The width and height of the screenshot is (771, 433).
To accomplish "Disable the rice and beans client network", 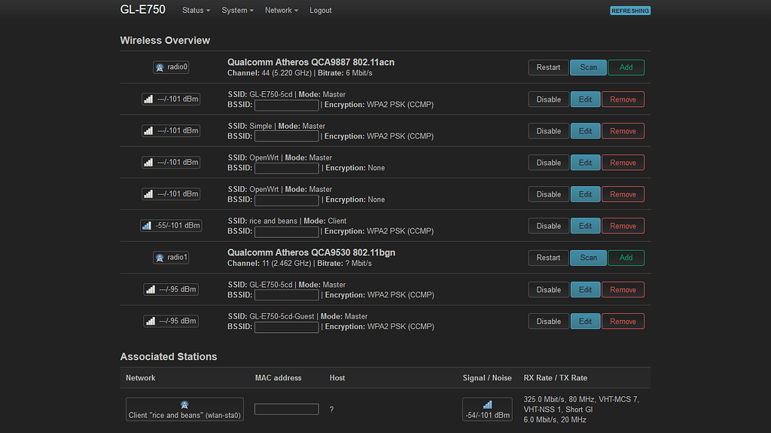I will [x=548, y=226].
